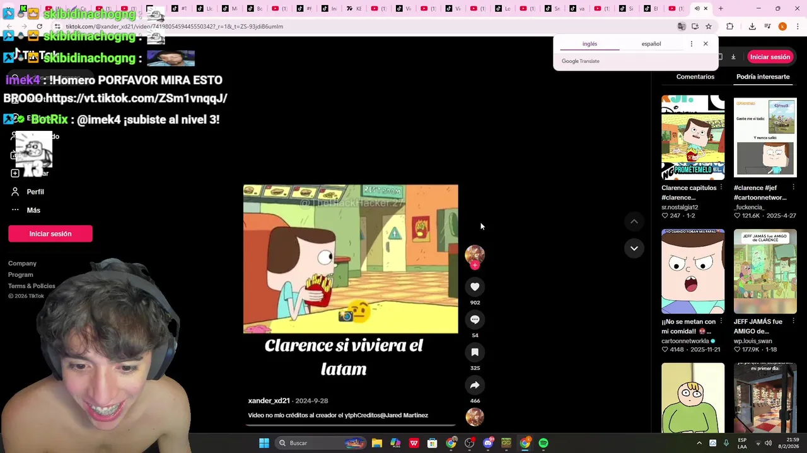Bookmark this page with the star icon
The width and height of the screenshot is (807, 453).
[x=709, y=26]
